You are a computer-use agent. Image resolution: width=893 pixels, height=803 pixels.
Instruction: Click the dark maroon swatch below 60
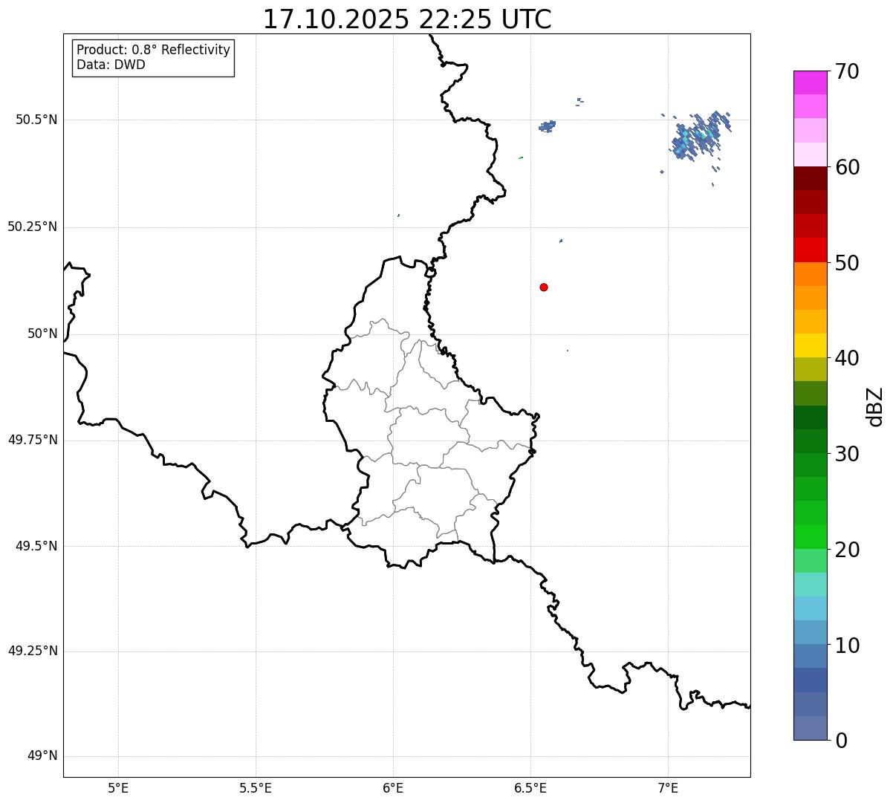click(810, 178)
